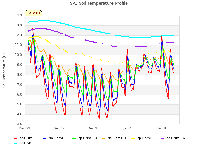Image resolution: width=198 pixels, height=149 pixels.
Task: Click the 9.0 y-axis tick label
Action: [x=19, y=65]
